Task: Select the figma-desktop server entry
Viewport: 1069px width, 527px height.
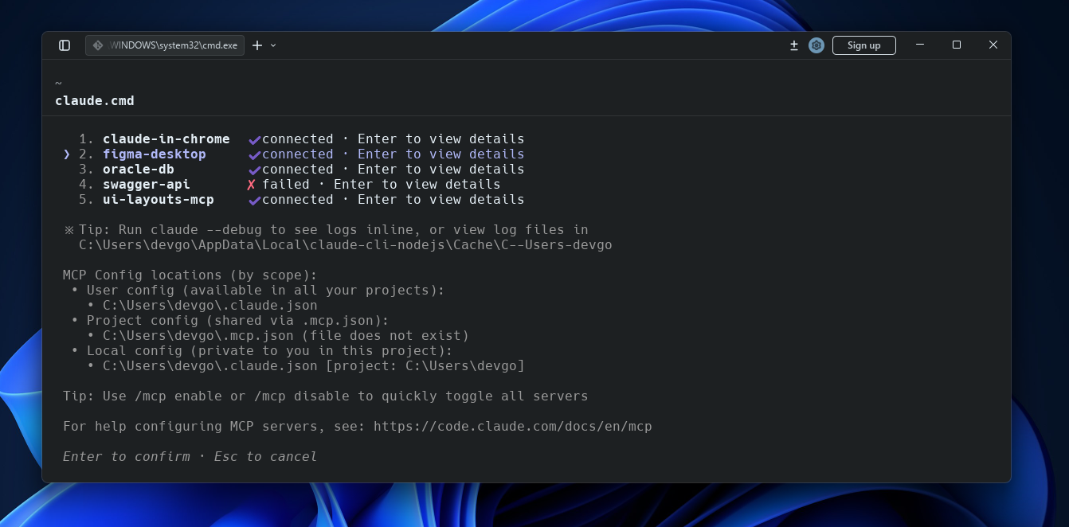Action: (154, 154)
